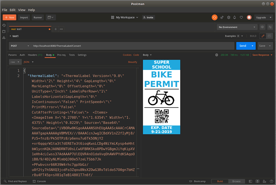Expand the No Environment selector
The width and height of the screenshot is (276, 185).
[237, 27]
